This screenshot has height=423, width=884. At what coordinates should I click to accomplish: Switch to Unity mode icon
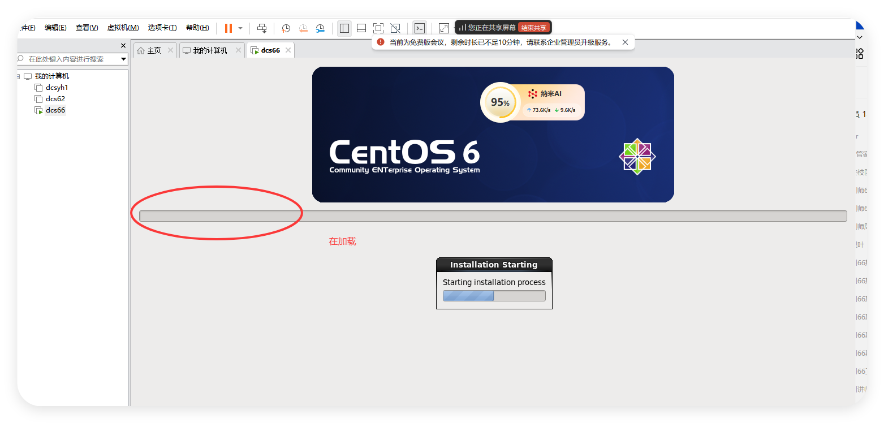tap(395, 28)
